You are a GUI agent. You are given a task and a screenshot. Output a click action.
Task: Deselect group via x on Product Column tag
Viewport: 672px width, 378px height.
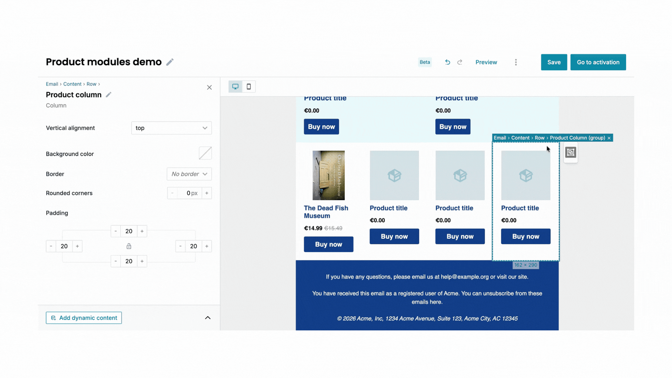pyautogui.click(x=609, y=138)
